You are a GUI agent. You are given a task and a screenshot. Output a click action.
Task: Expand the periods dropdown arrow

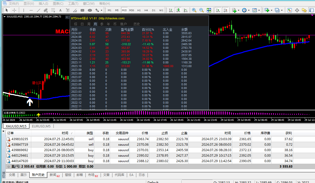pos(249,10)
